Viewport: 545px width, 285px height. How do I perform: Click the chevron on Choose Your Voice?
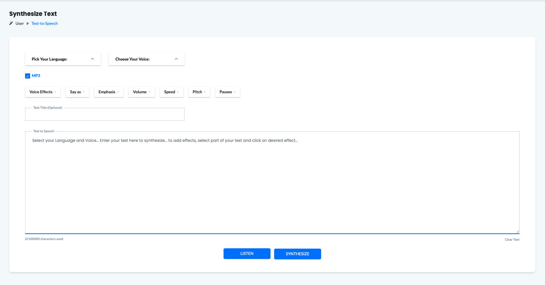(x=176, y=59)
